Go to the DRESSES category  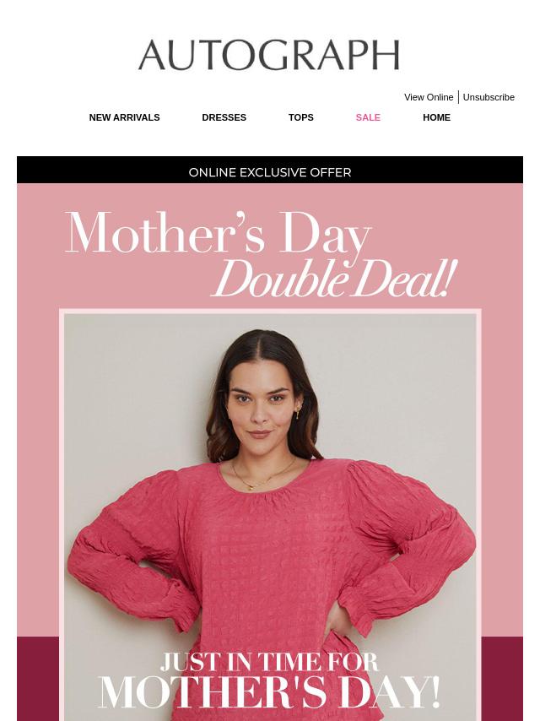tap(224, 117)
